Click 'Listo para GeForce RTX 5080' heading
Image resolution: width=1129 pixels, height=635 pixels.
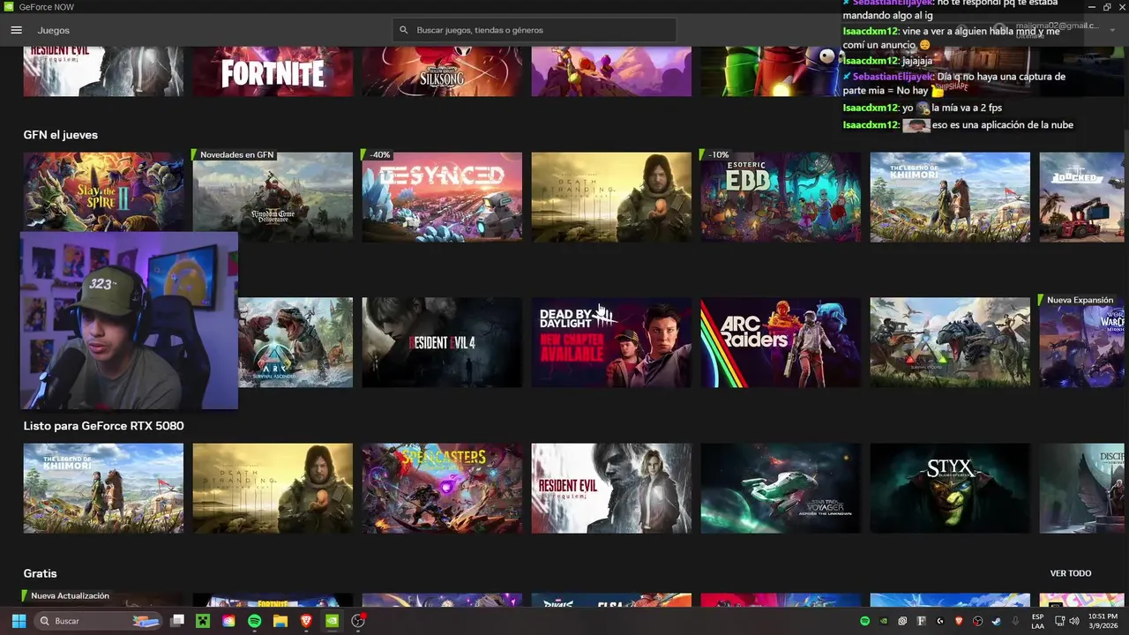(103, 426)
